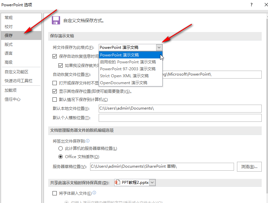Go to 信任中心 section

point(13,99)
